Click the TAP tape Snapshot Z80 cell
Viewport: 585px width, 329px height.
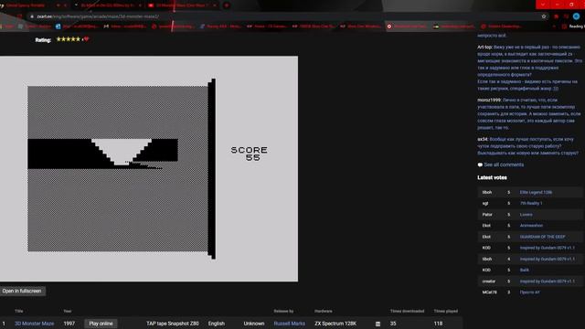(x=173, y=324)
